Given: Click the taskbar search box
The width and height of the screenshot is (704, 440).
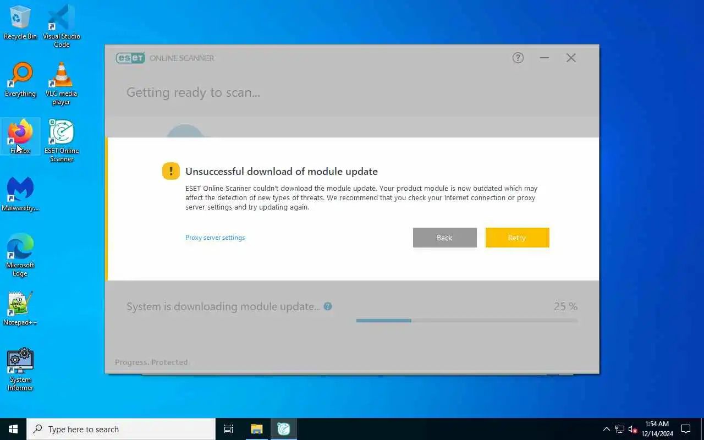Looking at the screenshot, I should (121, 429).
